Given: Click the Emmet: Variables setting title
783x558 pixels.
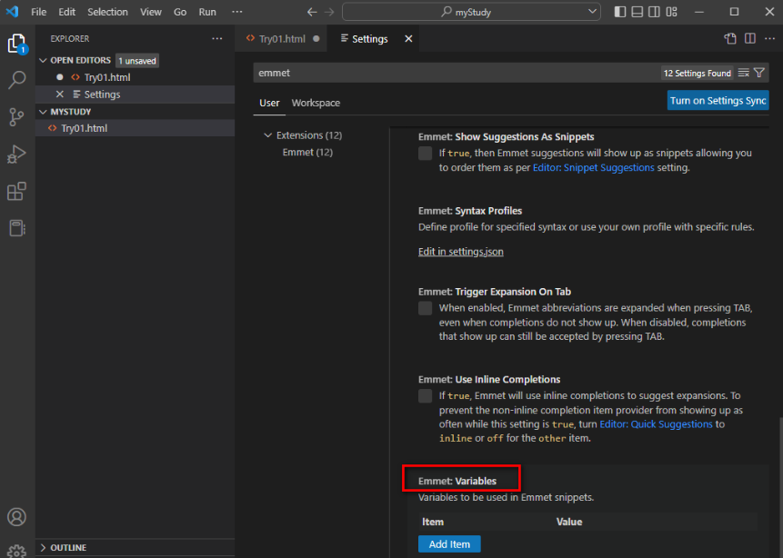Looking at the screenshot, I should tap(457, 481).
